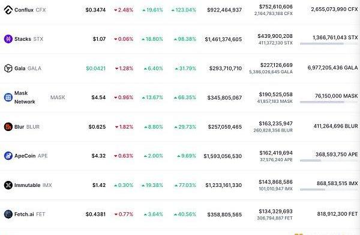The image size is (360, 235).
Task: Click Stacks circulating supply progress bar
Action: [329, 44]
